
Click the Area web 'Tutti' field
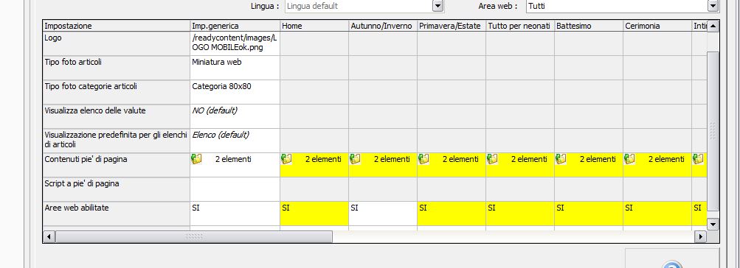click(x=623, y=6)
